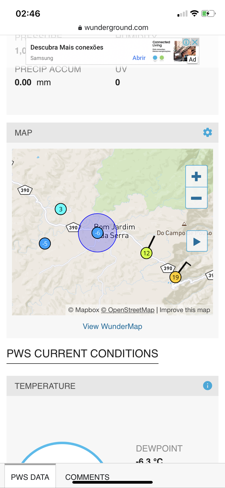The width and height of the screenshot is (225, 488).
Task: Select the station marker showing -6
Action: [x=97, y=233]
